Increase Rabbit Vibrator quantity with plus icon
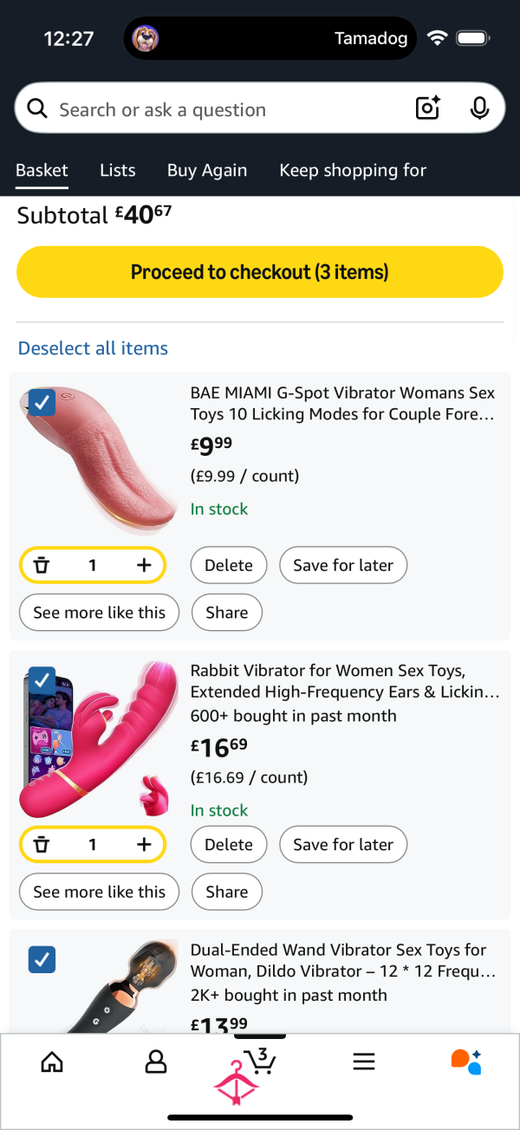The width and height of the screenshot is (520, 1130). tap(144, 844)
